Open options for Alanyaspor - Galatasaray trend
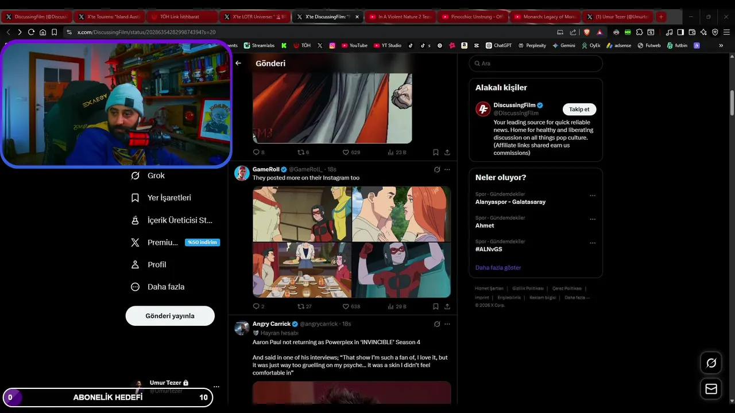 tap(593, 196)
